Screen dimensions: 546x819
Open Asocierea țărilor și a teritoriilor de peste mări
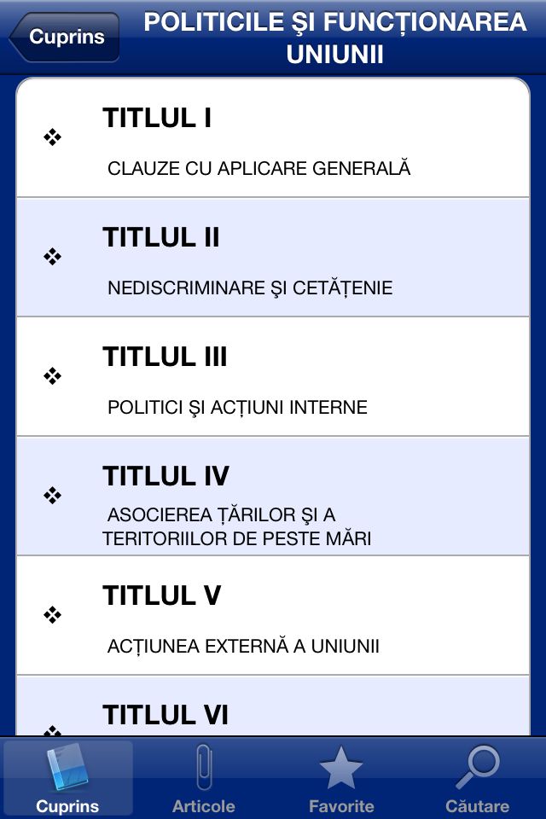tap(236, 526)
